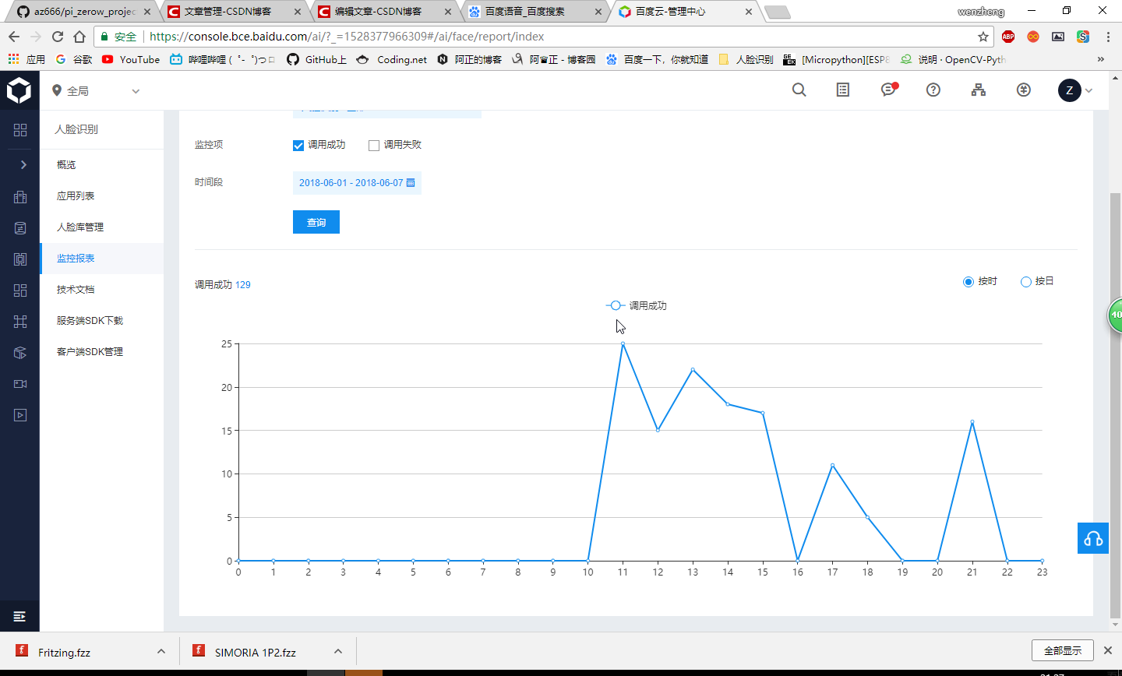This screenshot has height=676, width=1122.
Task: Open 技术文档 in the sidebar
Action: pyautogui.click(x=101, y=290)
